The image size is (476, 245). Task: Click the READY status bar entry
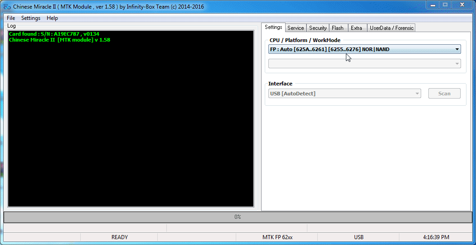(x=119, y=237)
